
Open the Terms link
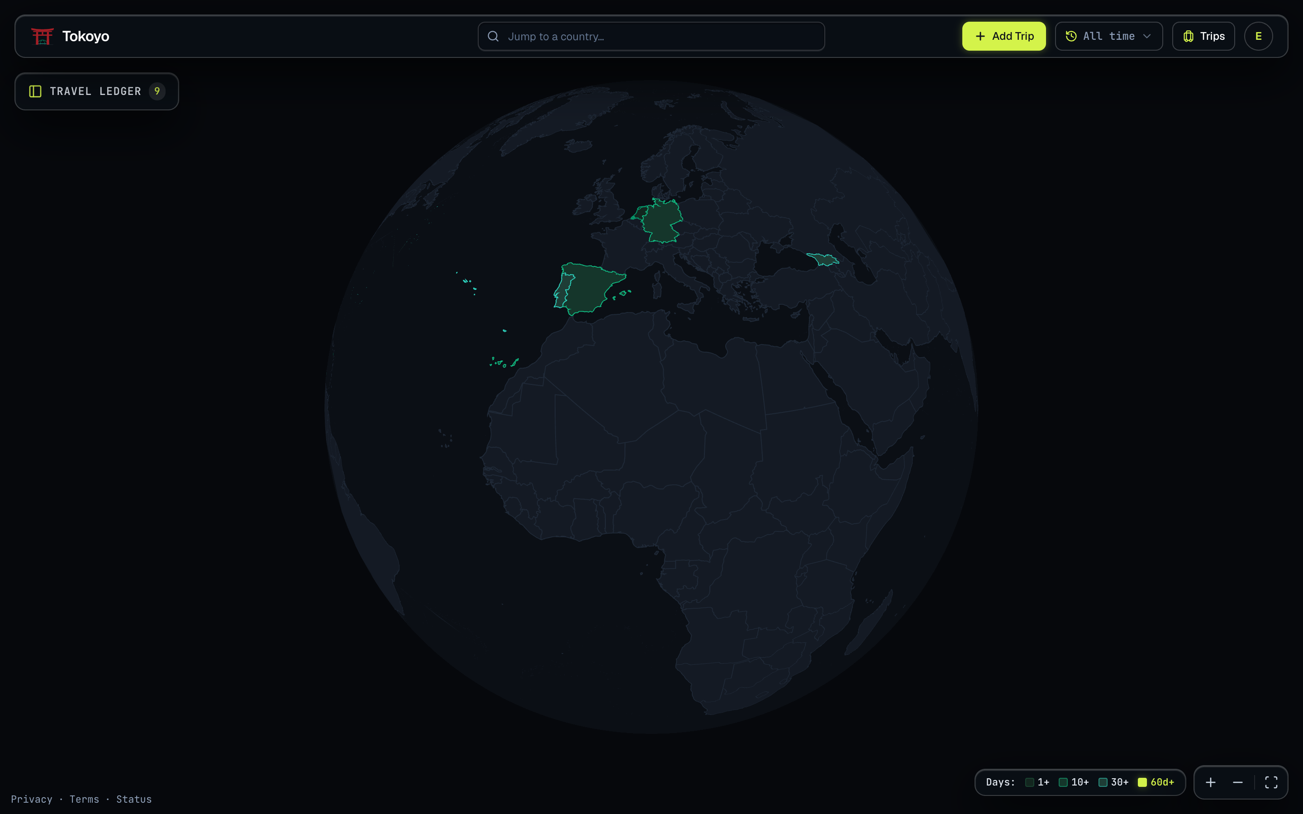[x=84, y=799]
